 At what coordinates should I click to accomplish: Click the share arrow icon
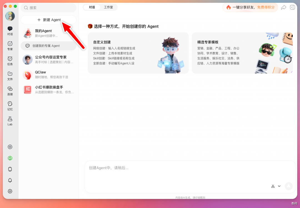(284, 7)
